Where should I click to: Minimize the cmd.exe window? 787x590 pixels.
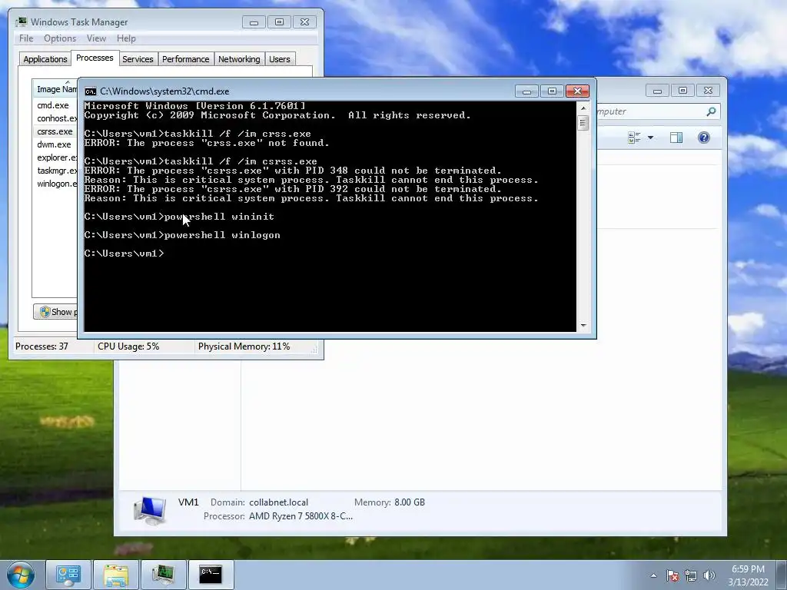point(526,91)
